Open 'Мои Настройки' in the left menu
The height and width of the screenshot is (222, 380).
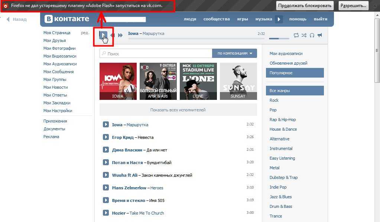pyautogui.click(x=58, y=111)
